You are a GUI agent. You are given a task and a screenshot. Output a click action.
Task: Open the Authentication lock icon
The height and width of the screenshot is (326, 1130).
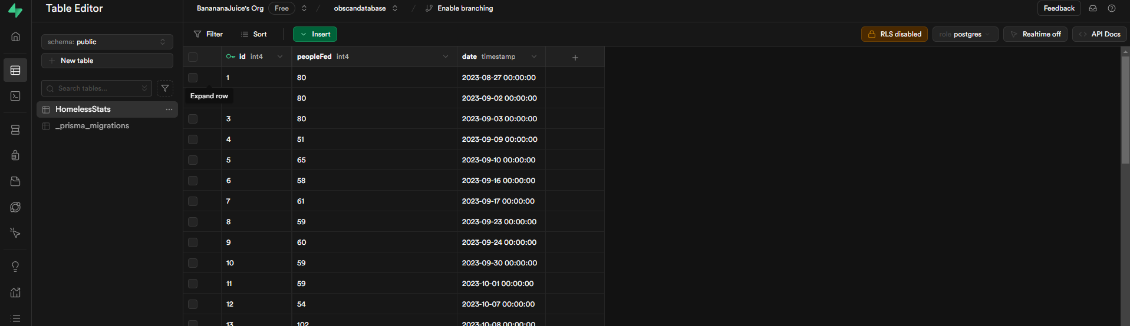[15, 155]
